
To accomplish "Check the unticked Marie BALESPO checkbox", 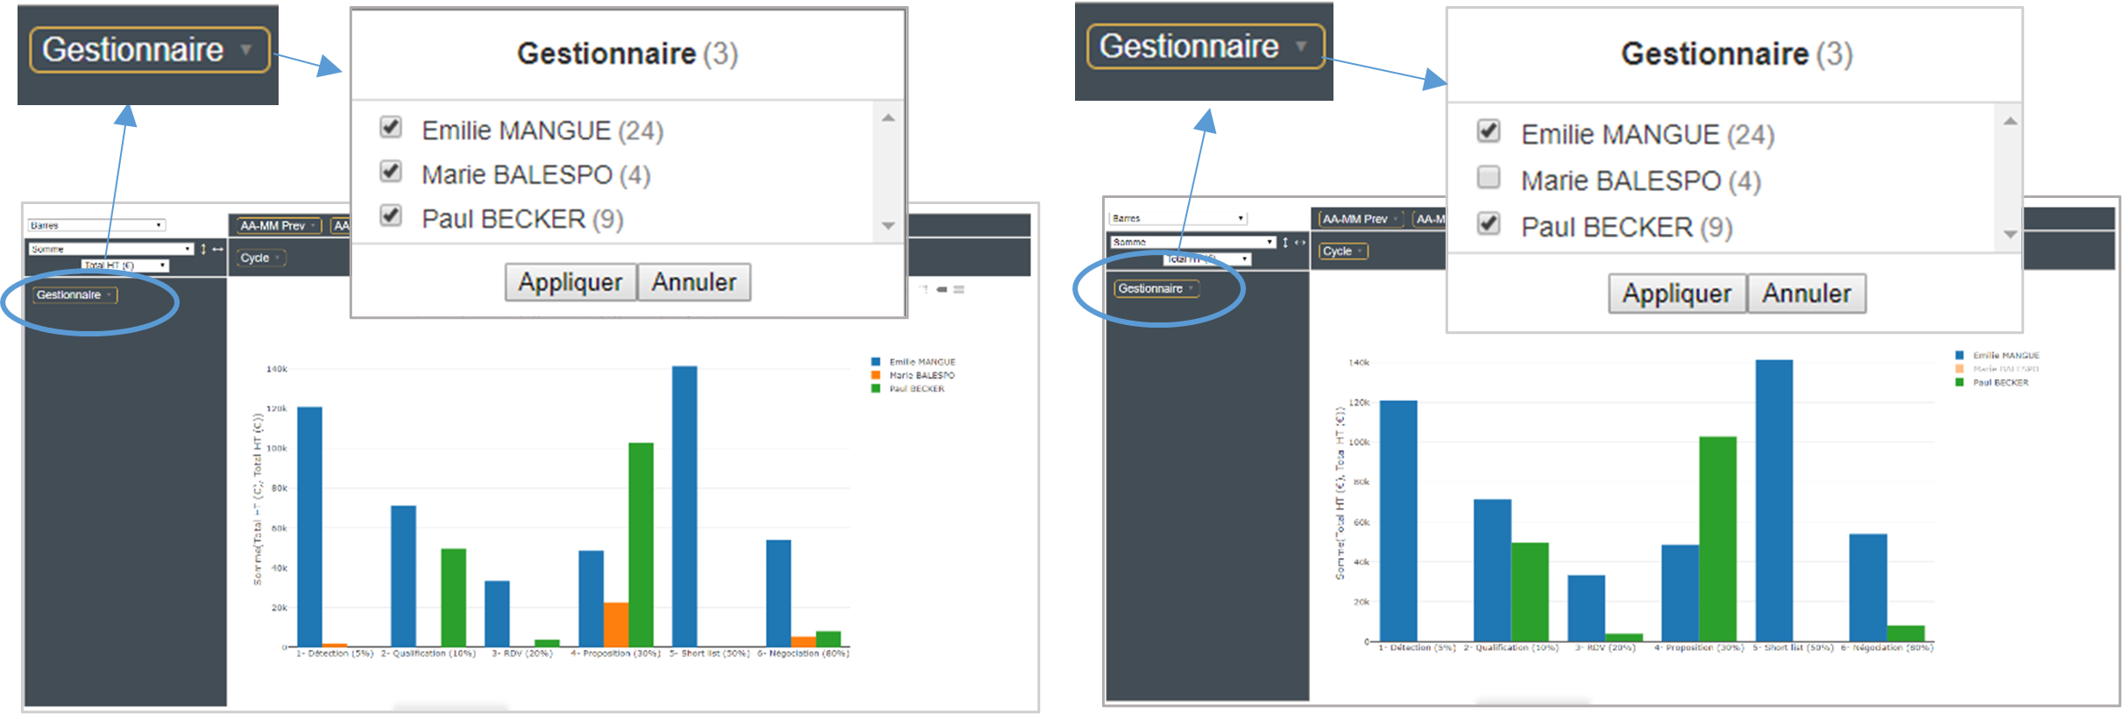I will tap(1488, 178).
